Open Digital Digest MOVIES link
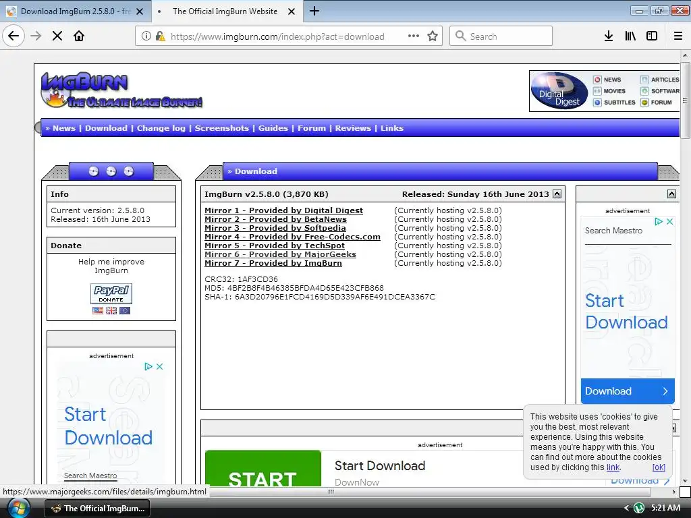Viewport: 691px width, 518px height. (x=609, y=91)
